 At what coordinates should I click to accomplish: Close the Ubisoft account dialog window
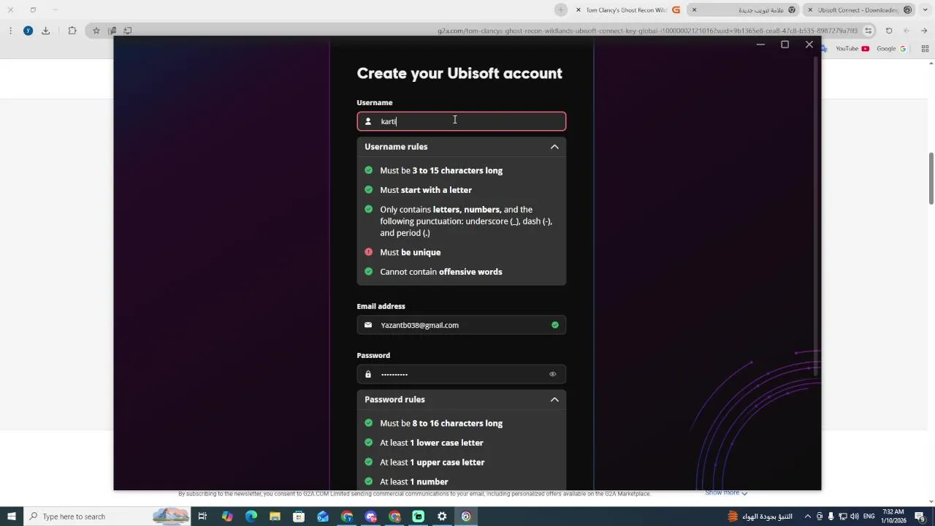[x=809, y=45]
